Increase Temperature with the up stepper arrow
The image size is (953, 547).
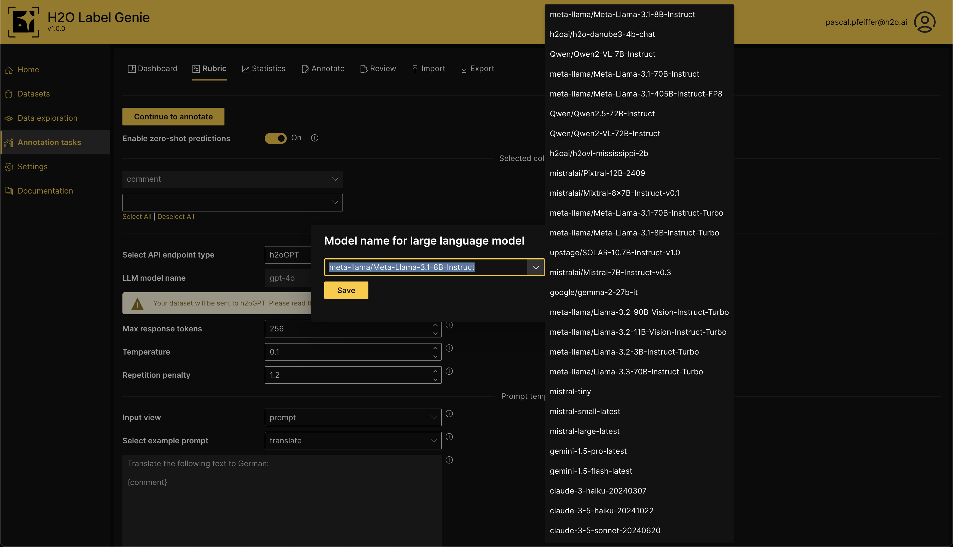click(435, 348)
